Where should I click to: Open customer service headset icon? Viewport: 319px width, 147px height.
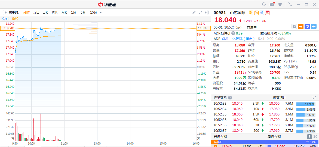pos(263,4)
